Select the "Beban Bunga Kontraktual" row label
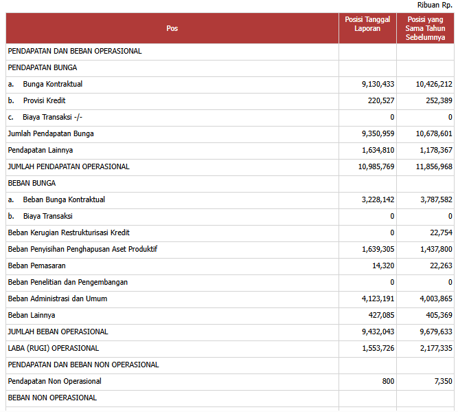458x412 pixels. [64, 199]
